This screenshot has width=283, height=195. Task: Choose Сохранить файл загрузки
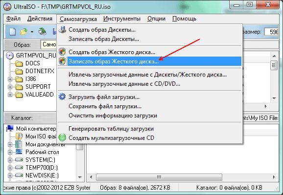coord(150,106)
